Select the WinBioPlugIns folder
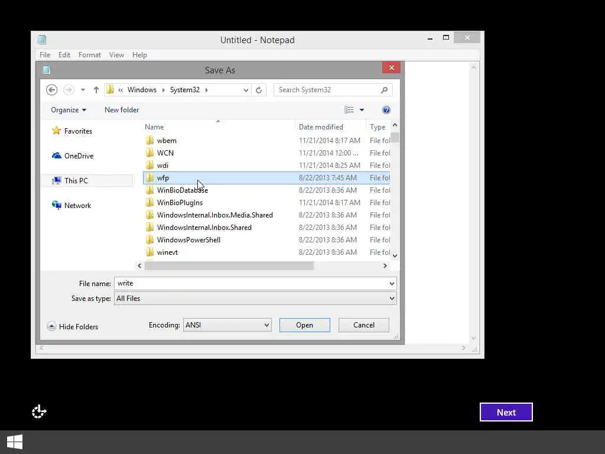The height and width of the screenshot is (454, 605). (x=266, y=203)
